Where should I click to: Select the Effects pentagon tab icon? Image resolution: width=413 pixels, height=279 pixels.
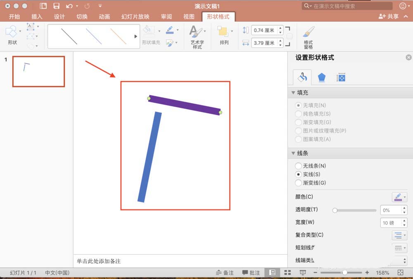pos(322,77)
